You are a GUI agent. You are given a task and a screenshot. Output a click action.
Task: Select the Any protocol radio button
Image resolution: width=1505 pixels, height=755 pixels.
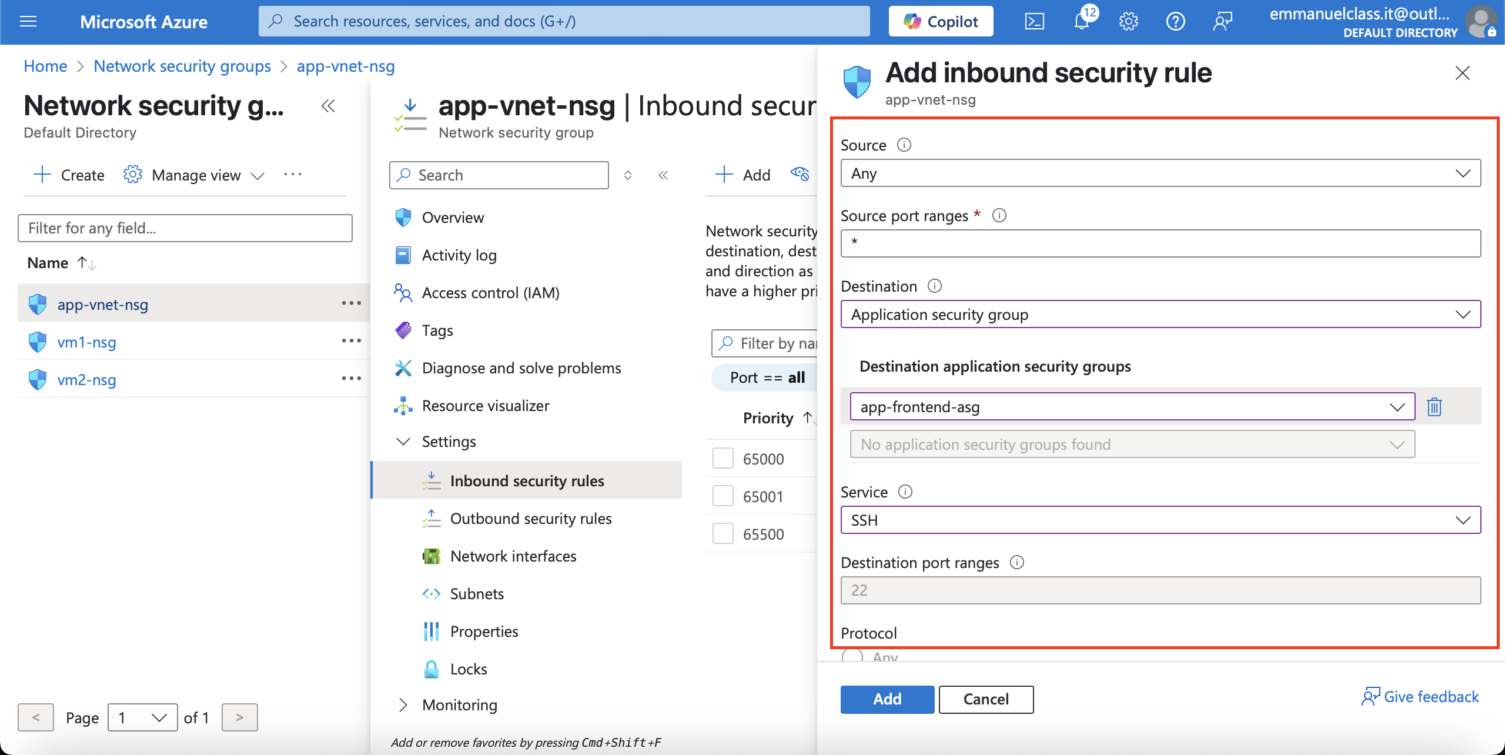pyautogui.click(x=852, y=655)
